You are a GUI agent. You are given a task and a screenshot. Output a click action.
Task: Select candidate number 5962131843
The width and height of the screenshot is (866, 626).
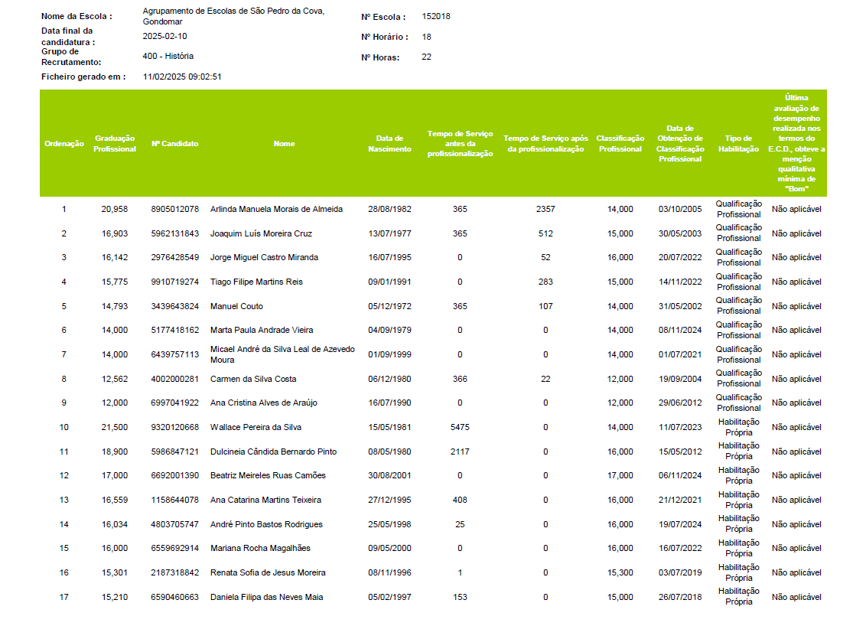tap(174, 233)
